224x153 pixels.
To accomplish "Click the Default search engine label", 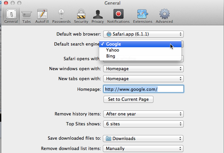I will tap(77, 44).
